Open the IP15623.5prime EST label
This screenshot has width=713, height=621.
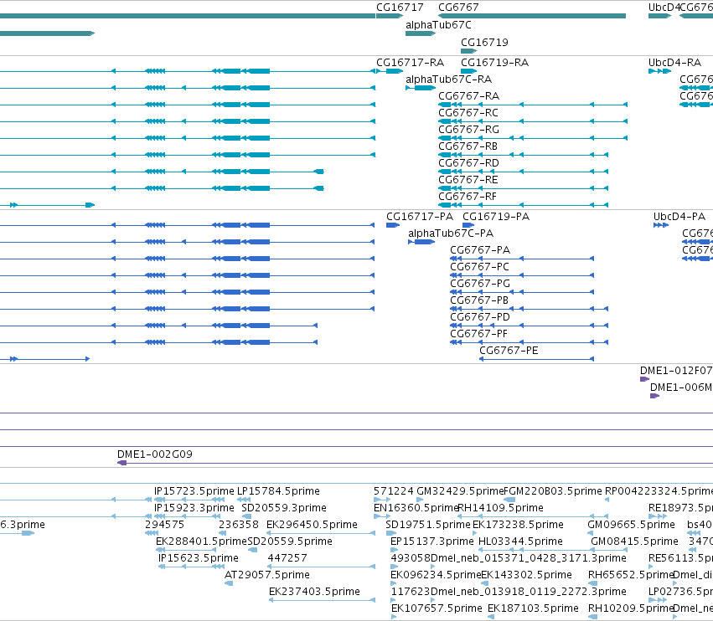click(x=199, y=558)
